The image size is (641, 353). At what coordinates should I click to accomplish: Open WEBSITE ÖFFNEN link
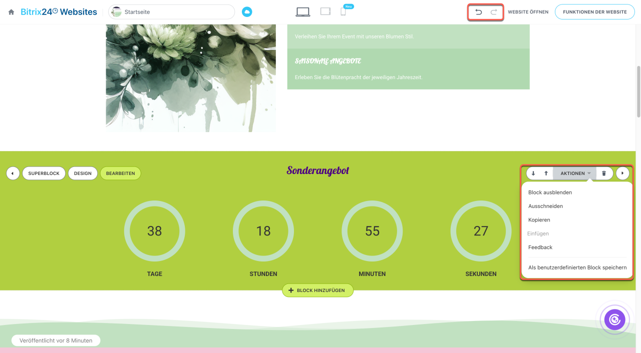(528, 12)
